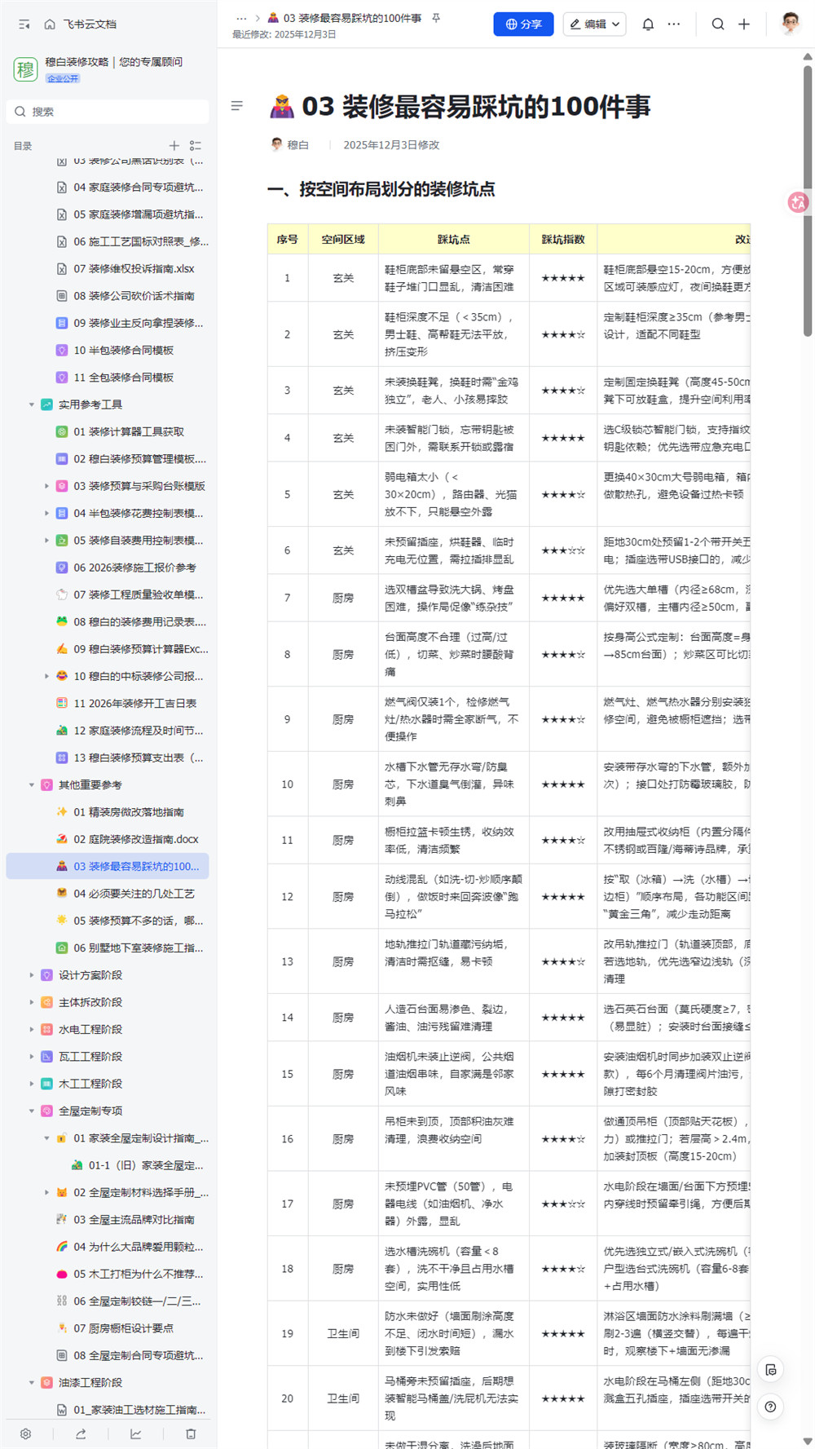815x1449 pixels.
Task: Open 08 装修公司砍价话术指南
Action: 134,296
